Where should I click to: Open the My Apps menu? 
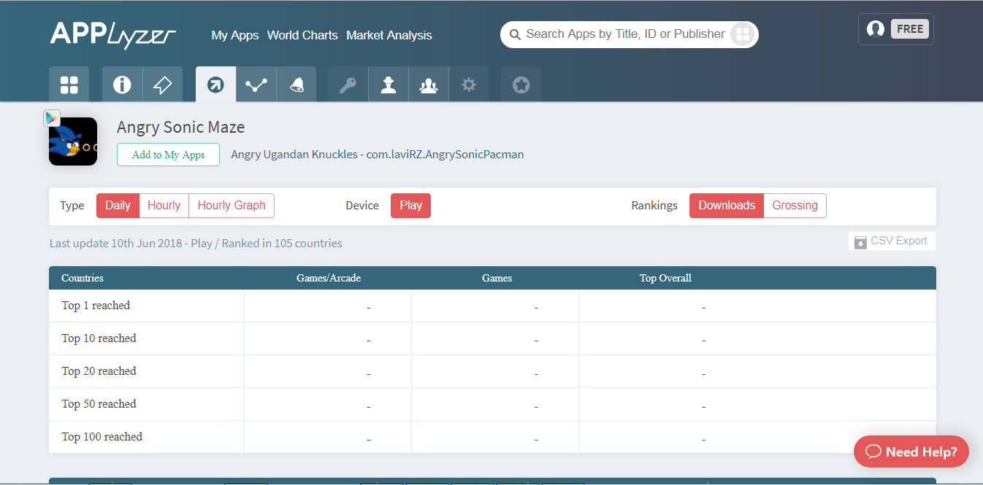click(234, 35)
